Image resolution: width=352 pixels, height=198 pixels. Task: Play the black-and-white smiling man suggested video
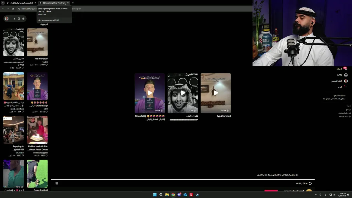click(183, 93)
